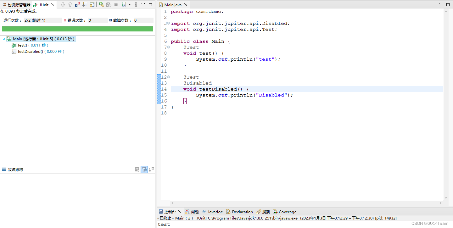Select the test() result row
Screen dimensions: 453x228
click(x=30, y=45)
